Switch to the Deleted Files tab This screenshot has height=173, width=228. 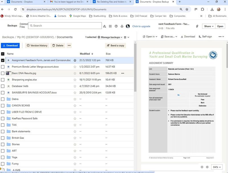tap(24, 26)
